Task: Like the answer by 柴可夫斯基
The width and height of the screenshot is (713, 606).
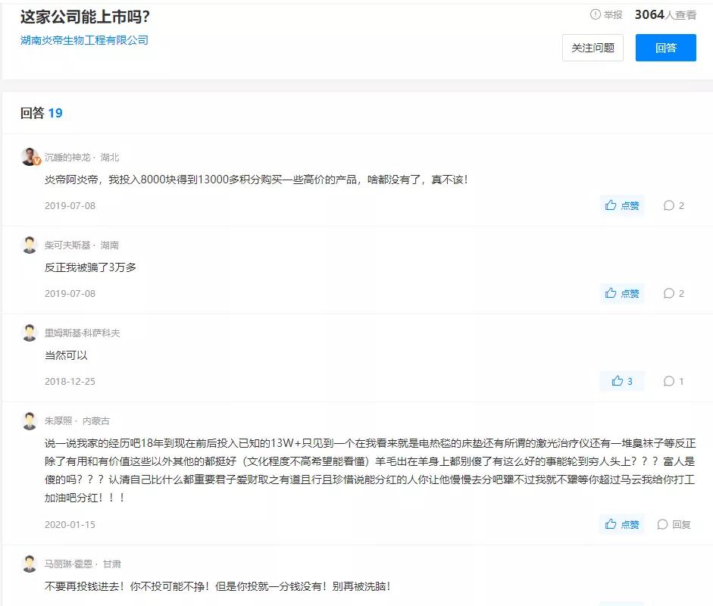Action: click(621, 293)
